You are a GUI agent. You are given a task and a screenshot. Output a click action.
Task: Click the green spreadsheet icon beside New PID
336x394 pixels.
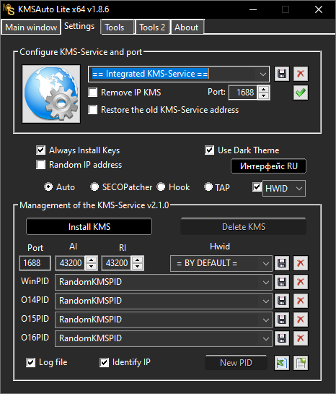282,363
